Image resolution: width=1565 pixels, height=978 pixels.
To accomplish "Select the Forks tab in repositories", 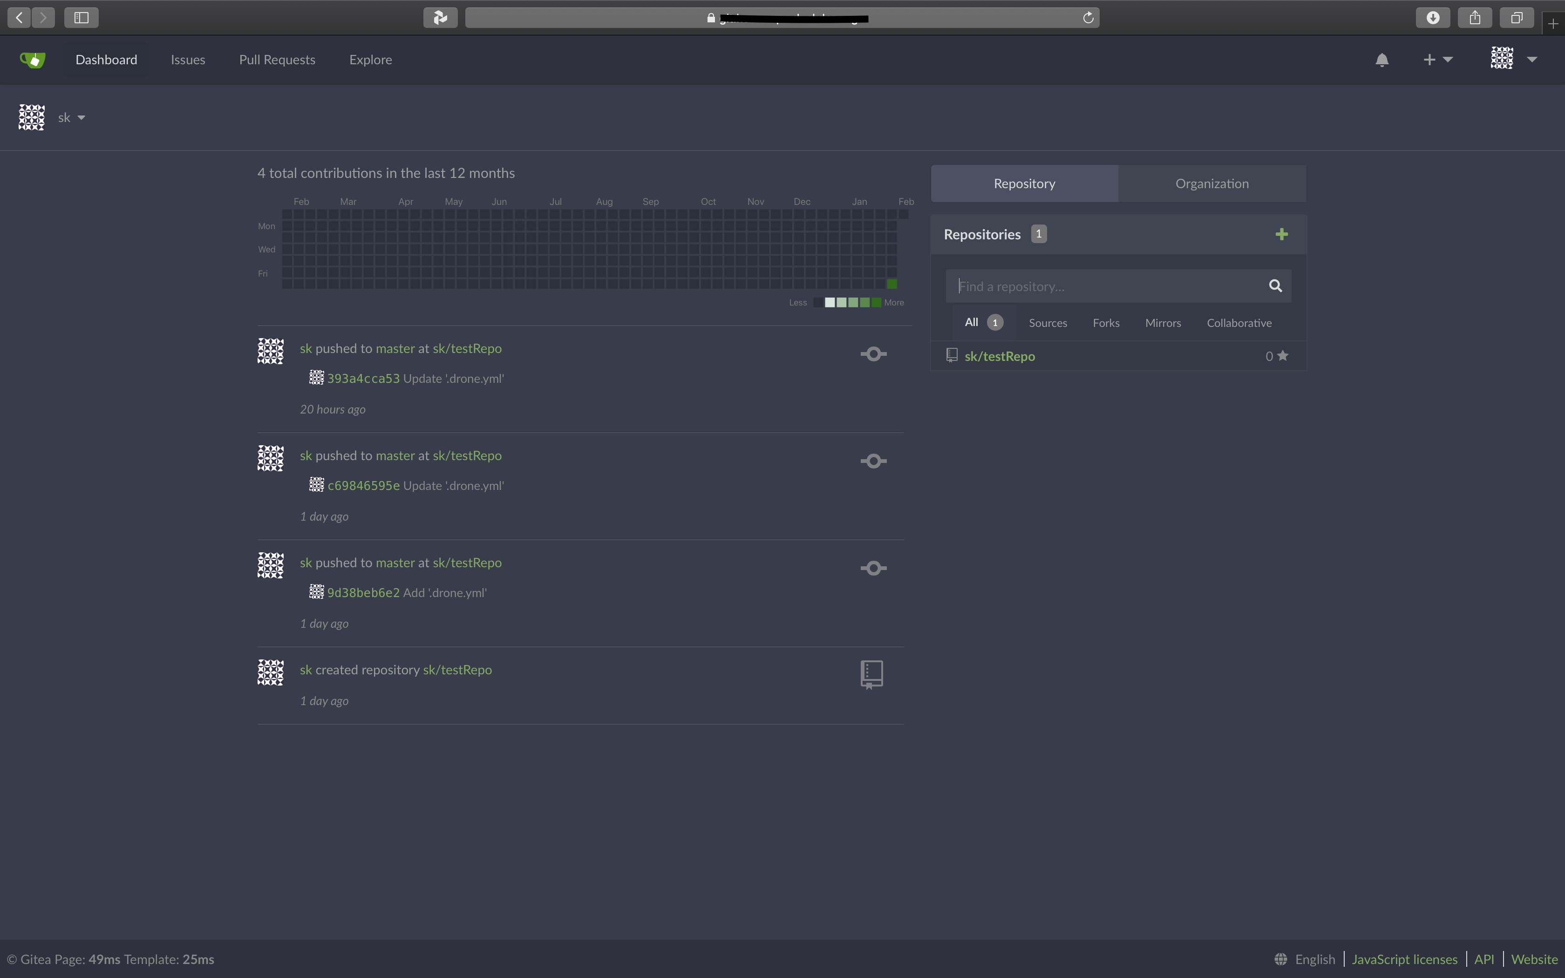I will pos(1106,322).
